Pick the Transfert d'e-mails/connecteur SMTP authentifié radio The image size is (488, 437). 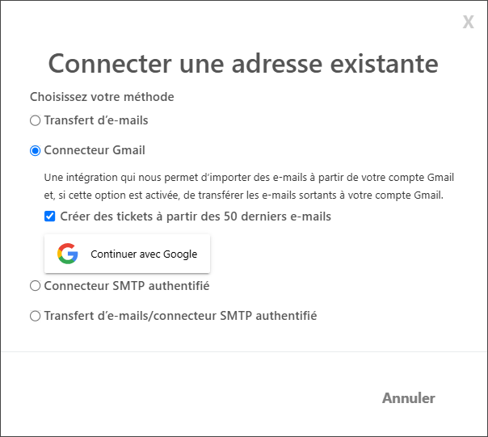(36, 316)
